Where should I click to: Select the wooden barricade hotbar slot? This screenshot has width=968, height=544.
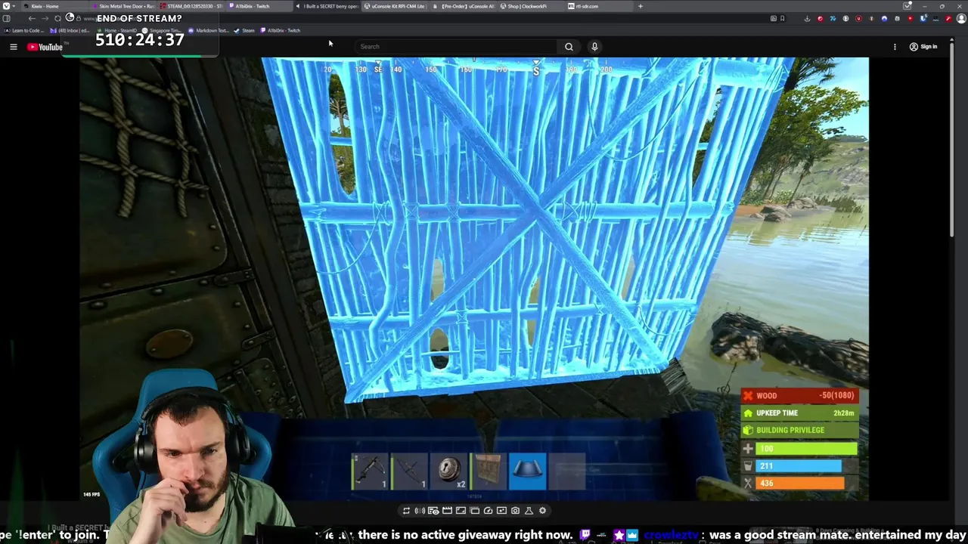coord(488,471)
